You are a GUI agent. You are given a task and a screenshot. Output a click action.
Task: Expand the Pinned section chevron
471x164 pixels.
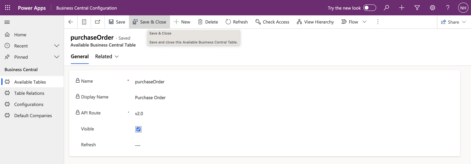[57, 57]
